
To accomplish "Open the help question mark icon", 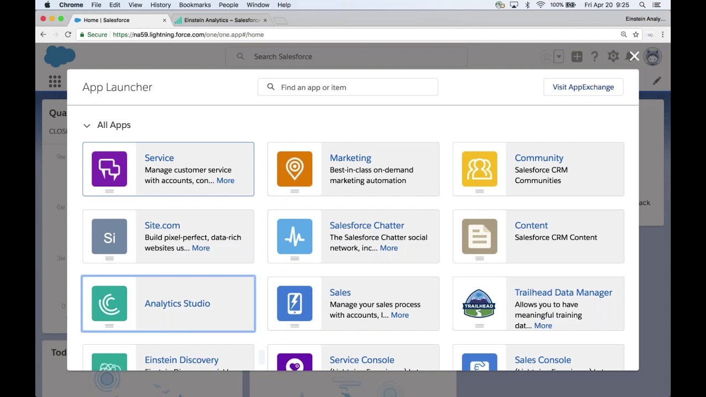I will pos(595,56).
